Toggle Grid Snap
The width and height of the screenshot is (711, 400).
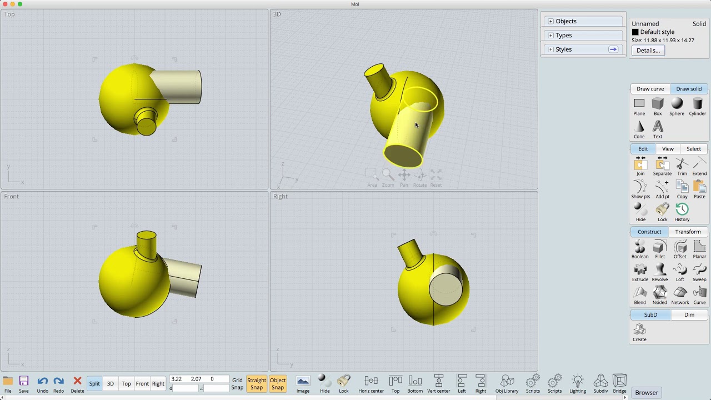[x=237, y=384]
